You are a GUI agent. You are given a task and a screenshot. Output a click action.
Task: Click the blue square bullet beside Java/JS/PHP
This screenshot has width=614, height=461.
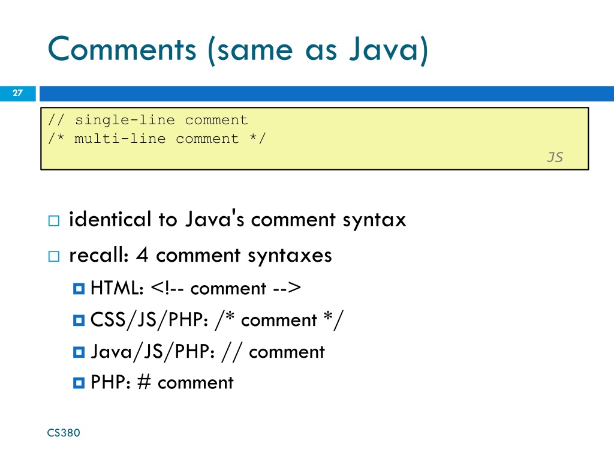79,352
